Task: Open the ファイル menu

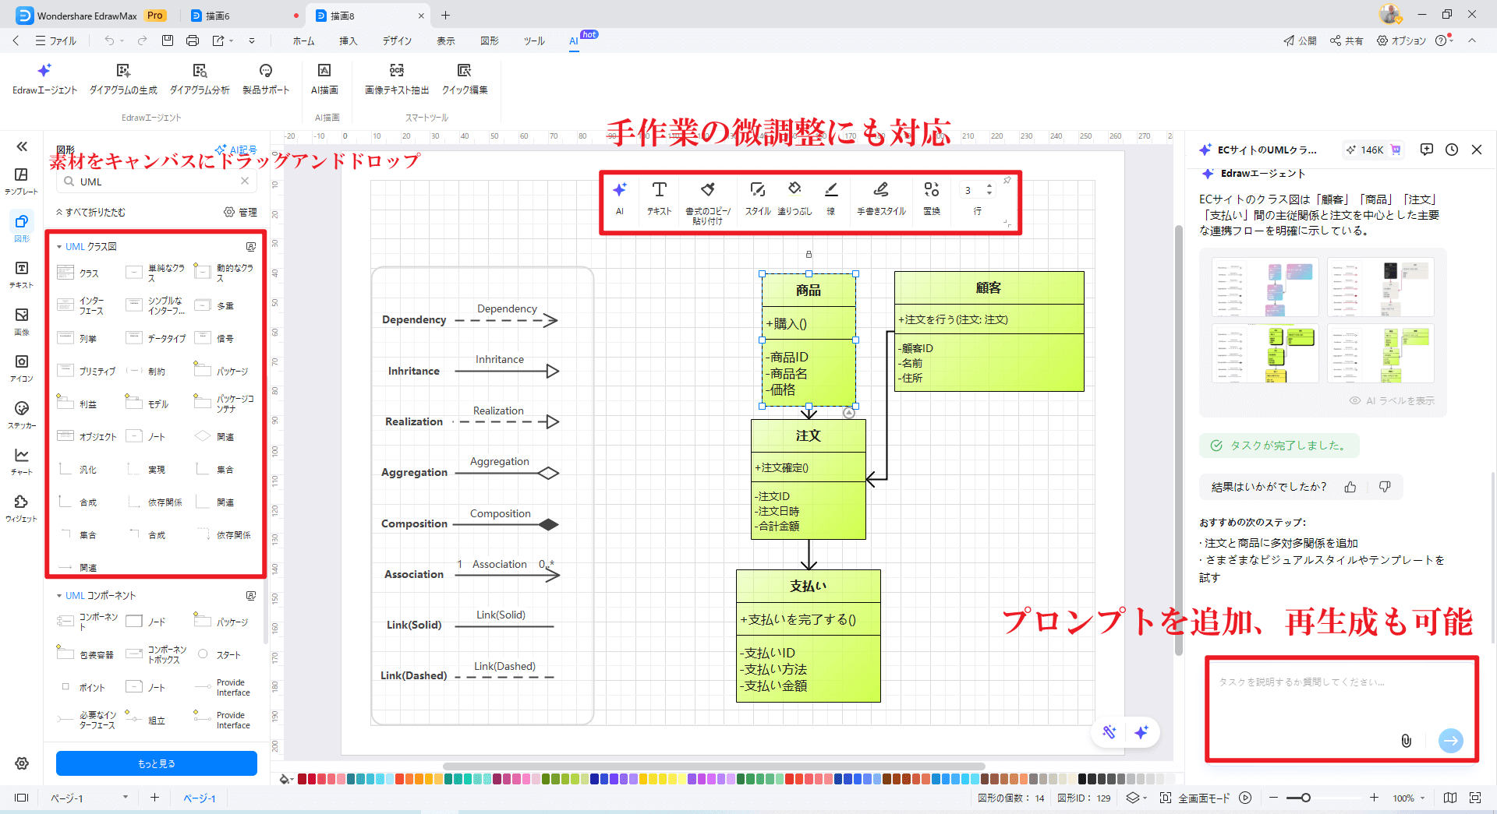Action: click(56, 41)
